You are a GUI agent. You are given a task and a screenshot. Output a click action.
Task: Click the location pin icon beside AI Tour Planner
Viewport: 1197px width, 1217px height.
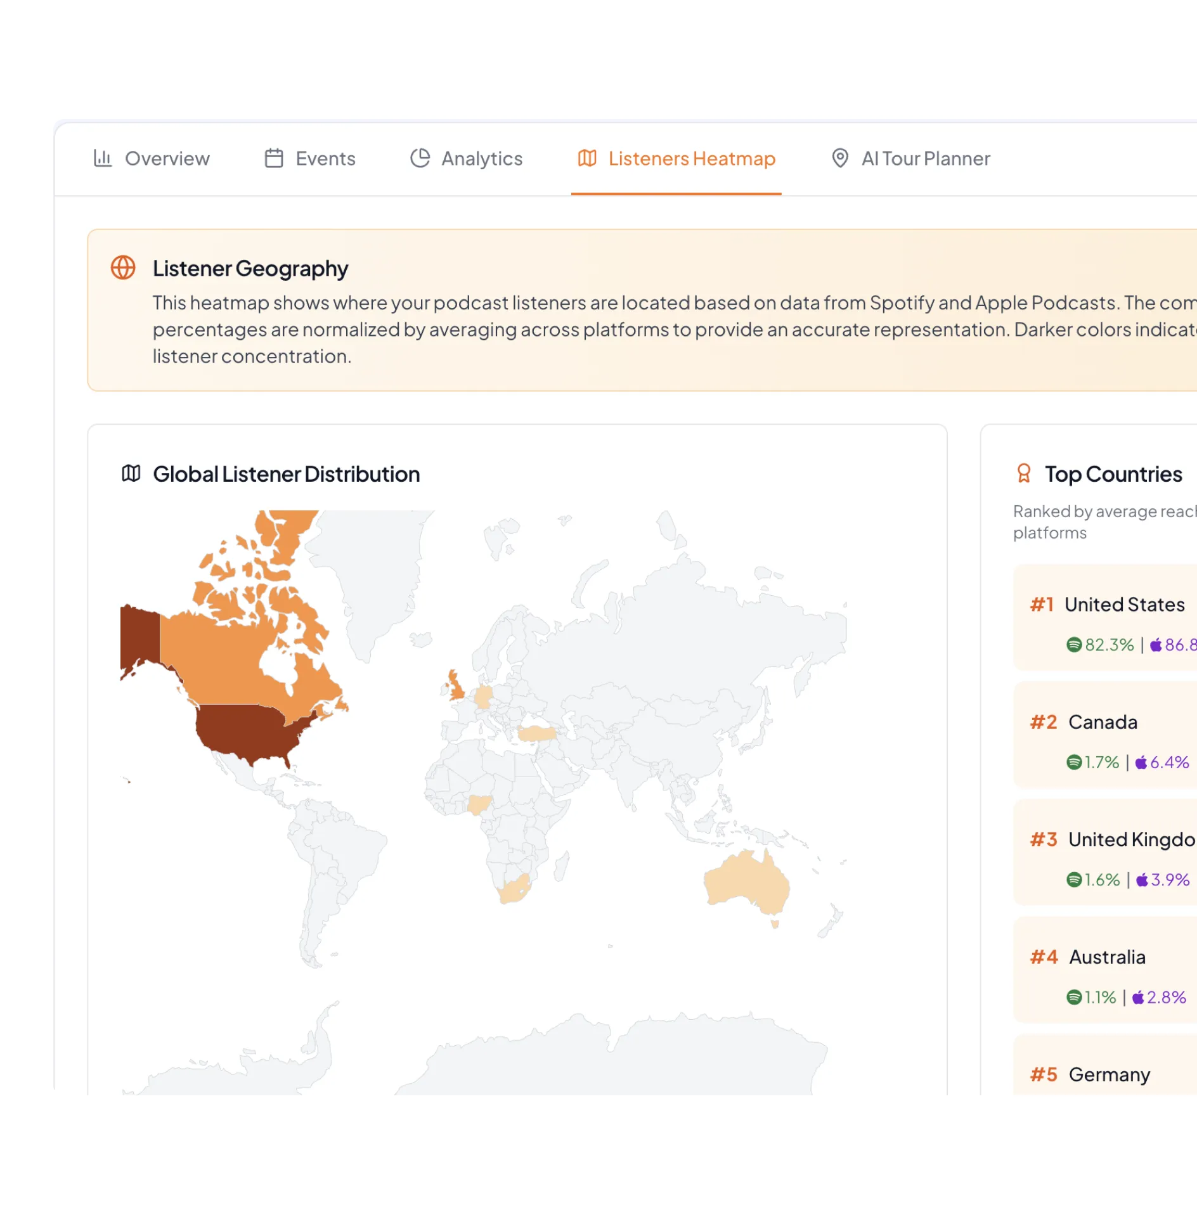tap(841, 158)
